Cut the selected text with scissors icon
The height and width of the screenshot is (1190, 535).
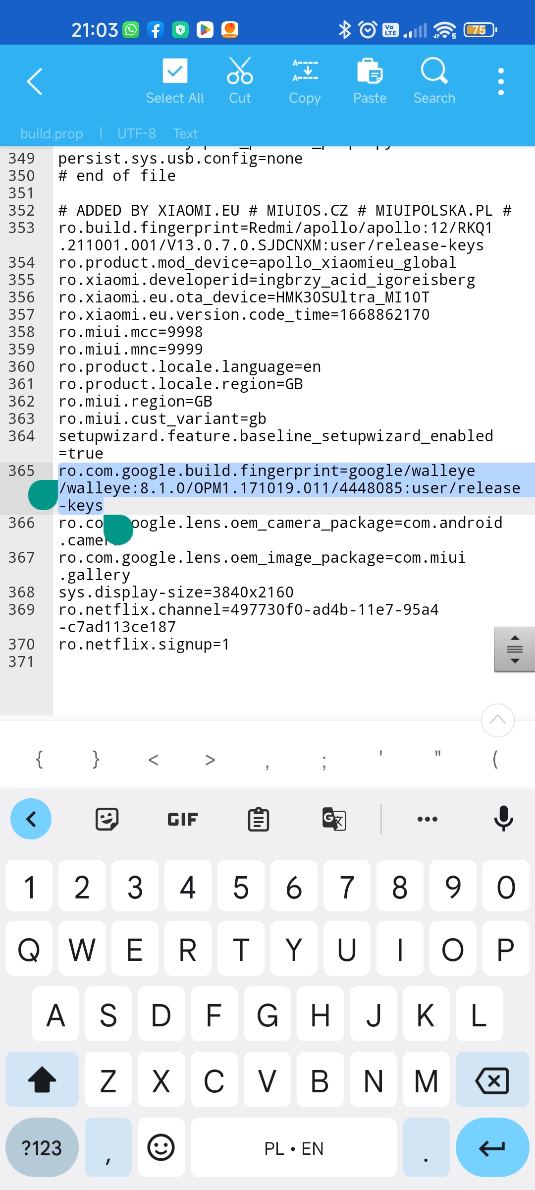[x=240, y=81]
